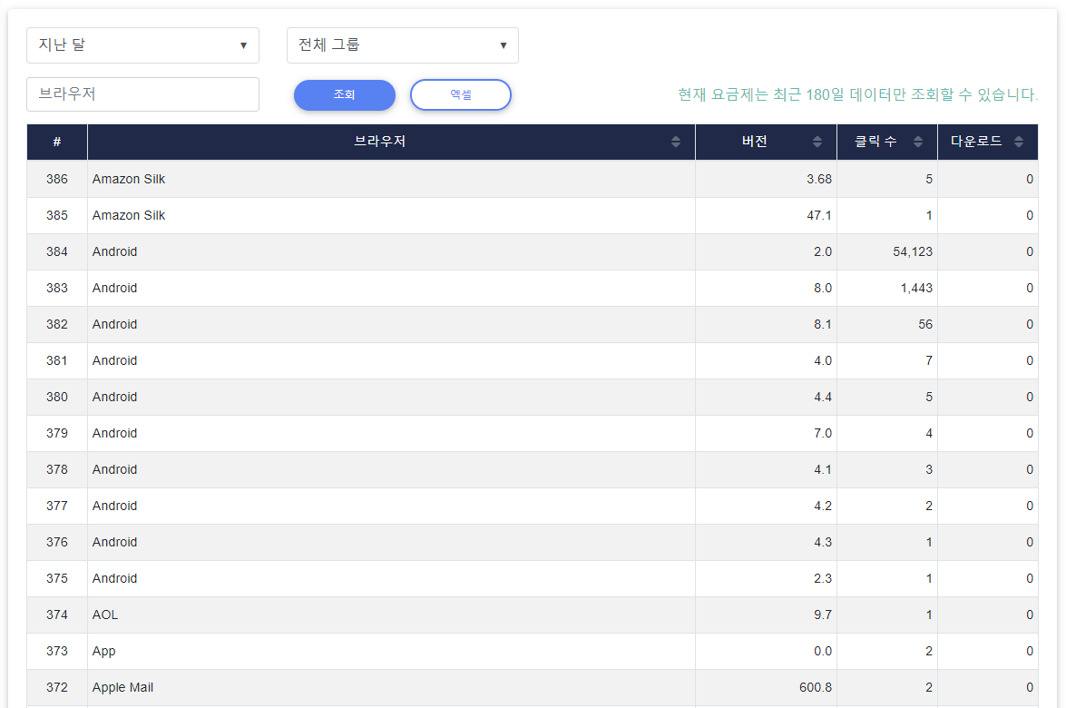Click version value 0.0
The image size is (1066, 708).
[823, 651]
